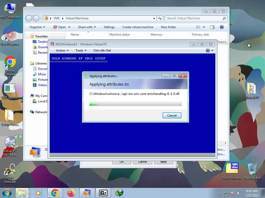
Task: Click Virtual Machines in address breadcrumb
Action: 77,18
